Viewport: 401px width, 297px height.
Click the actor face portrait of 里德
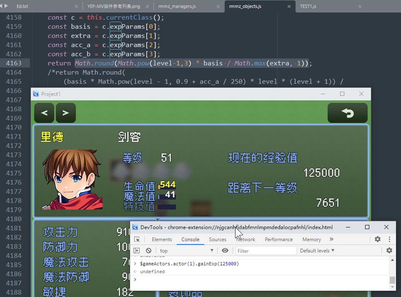click(73, 180)
